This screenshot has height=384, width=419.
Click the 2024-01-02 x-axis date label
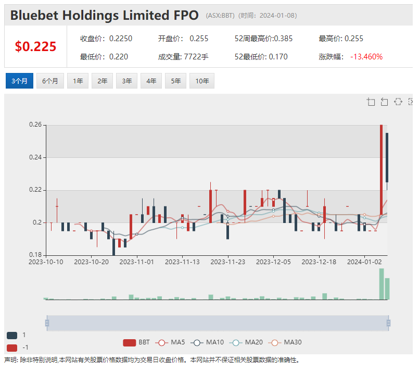(x=364, y=262)
